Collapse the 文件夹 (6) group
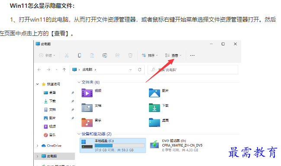The image size is (281, 166). coord(79,82)
